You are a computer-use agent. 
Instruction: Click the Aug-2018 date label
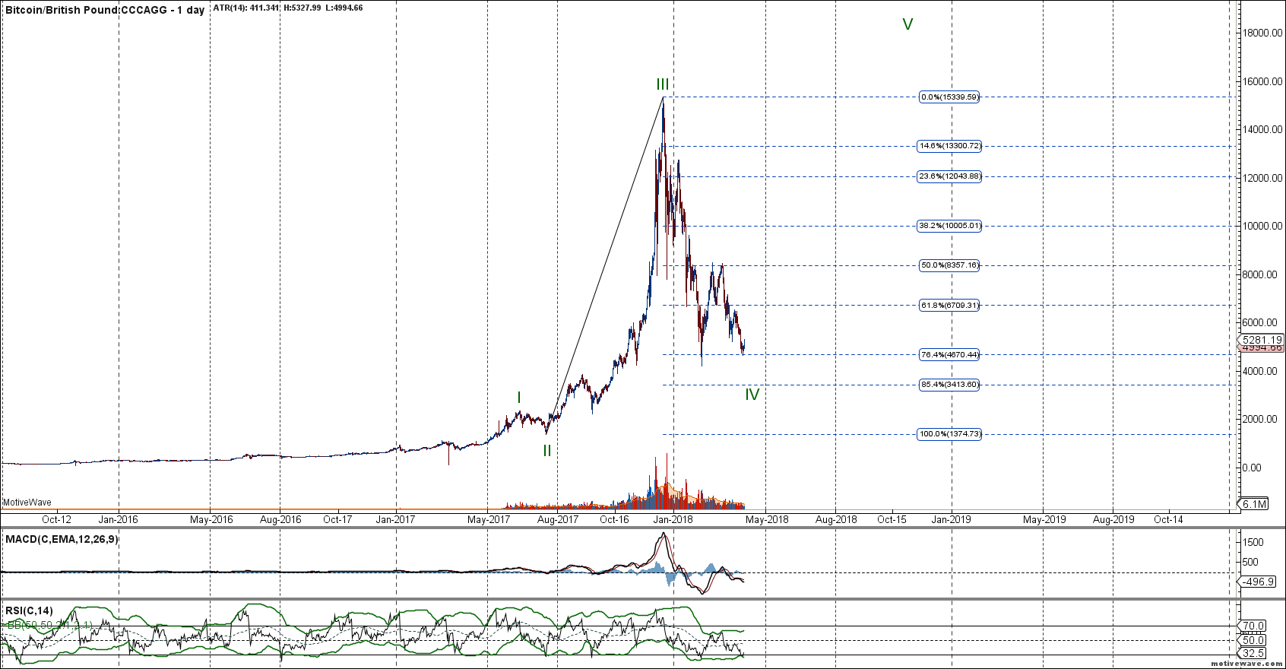[836, 520]
